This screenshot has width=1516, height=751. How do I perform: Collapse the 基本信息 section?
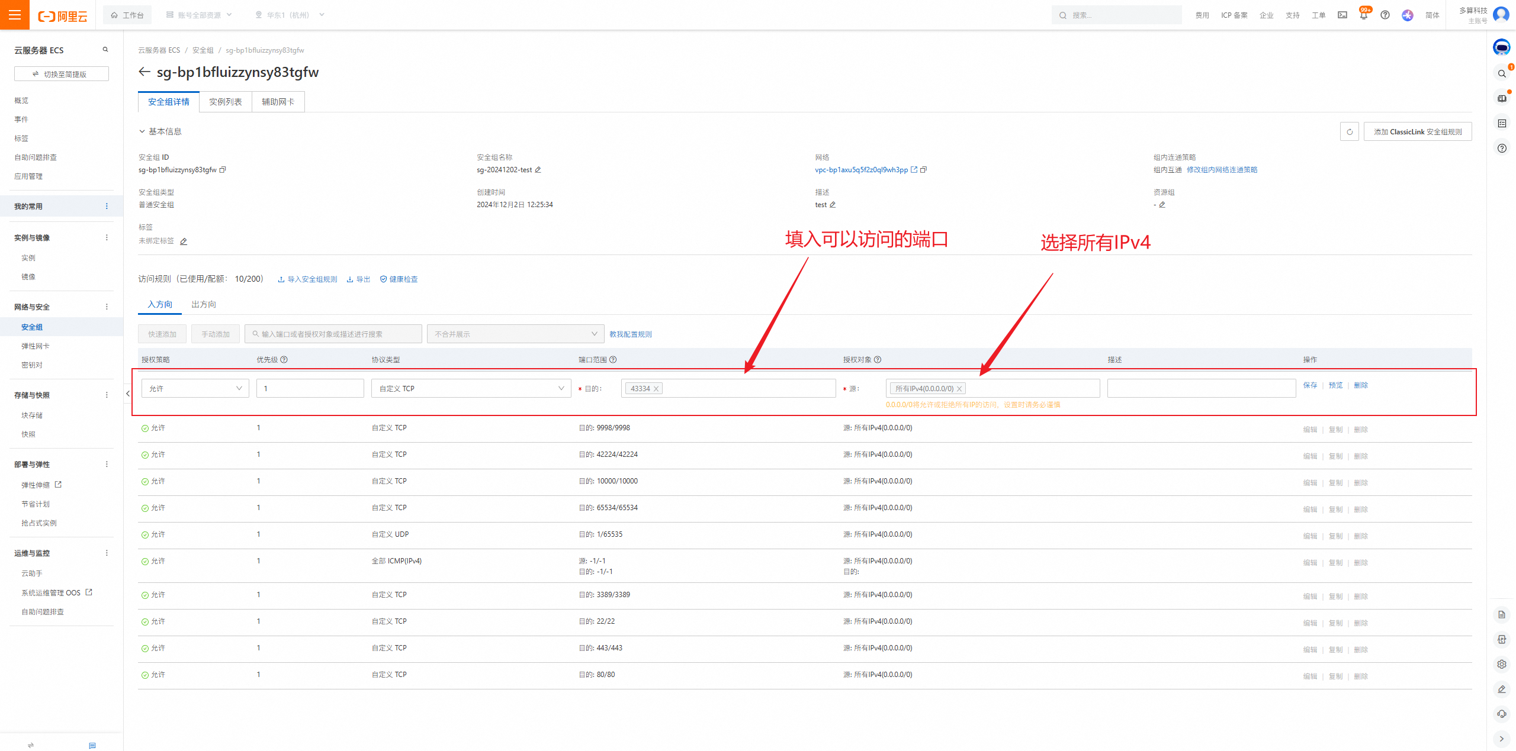(142, 131)
